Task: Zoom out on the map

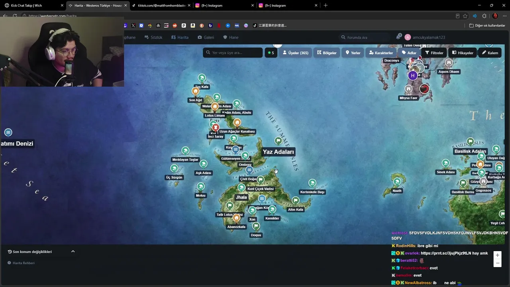Action: tap(497, 263)
